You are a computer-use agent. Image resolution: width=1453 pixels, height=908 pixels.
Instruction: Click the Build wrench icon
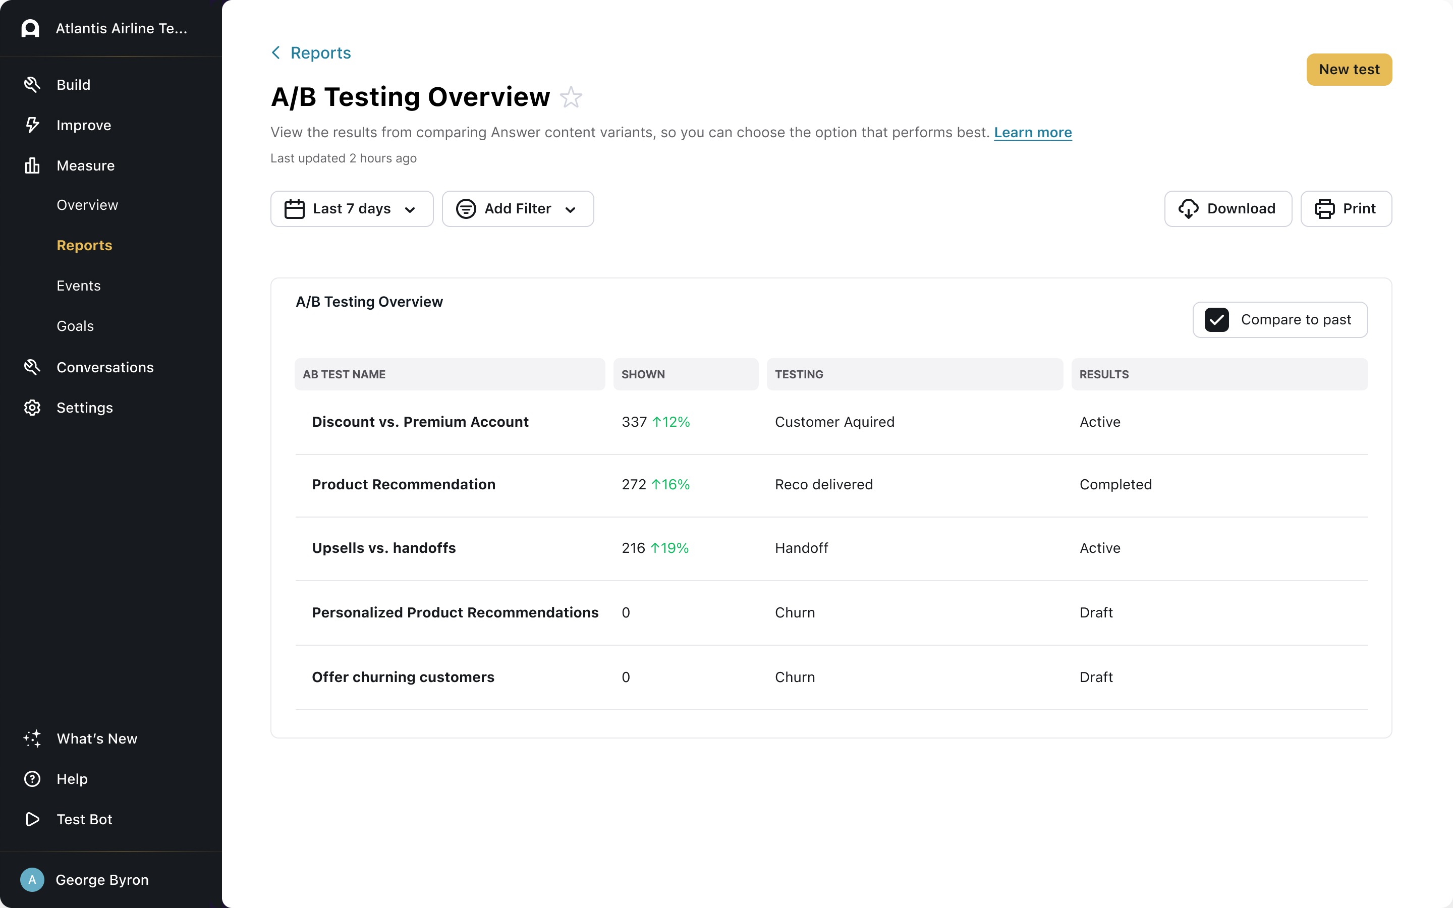(32, 85)
